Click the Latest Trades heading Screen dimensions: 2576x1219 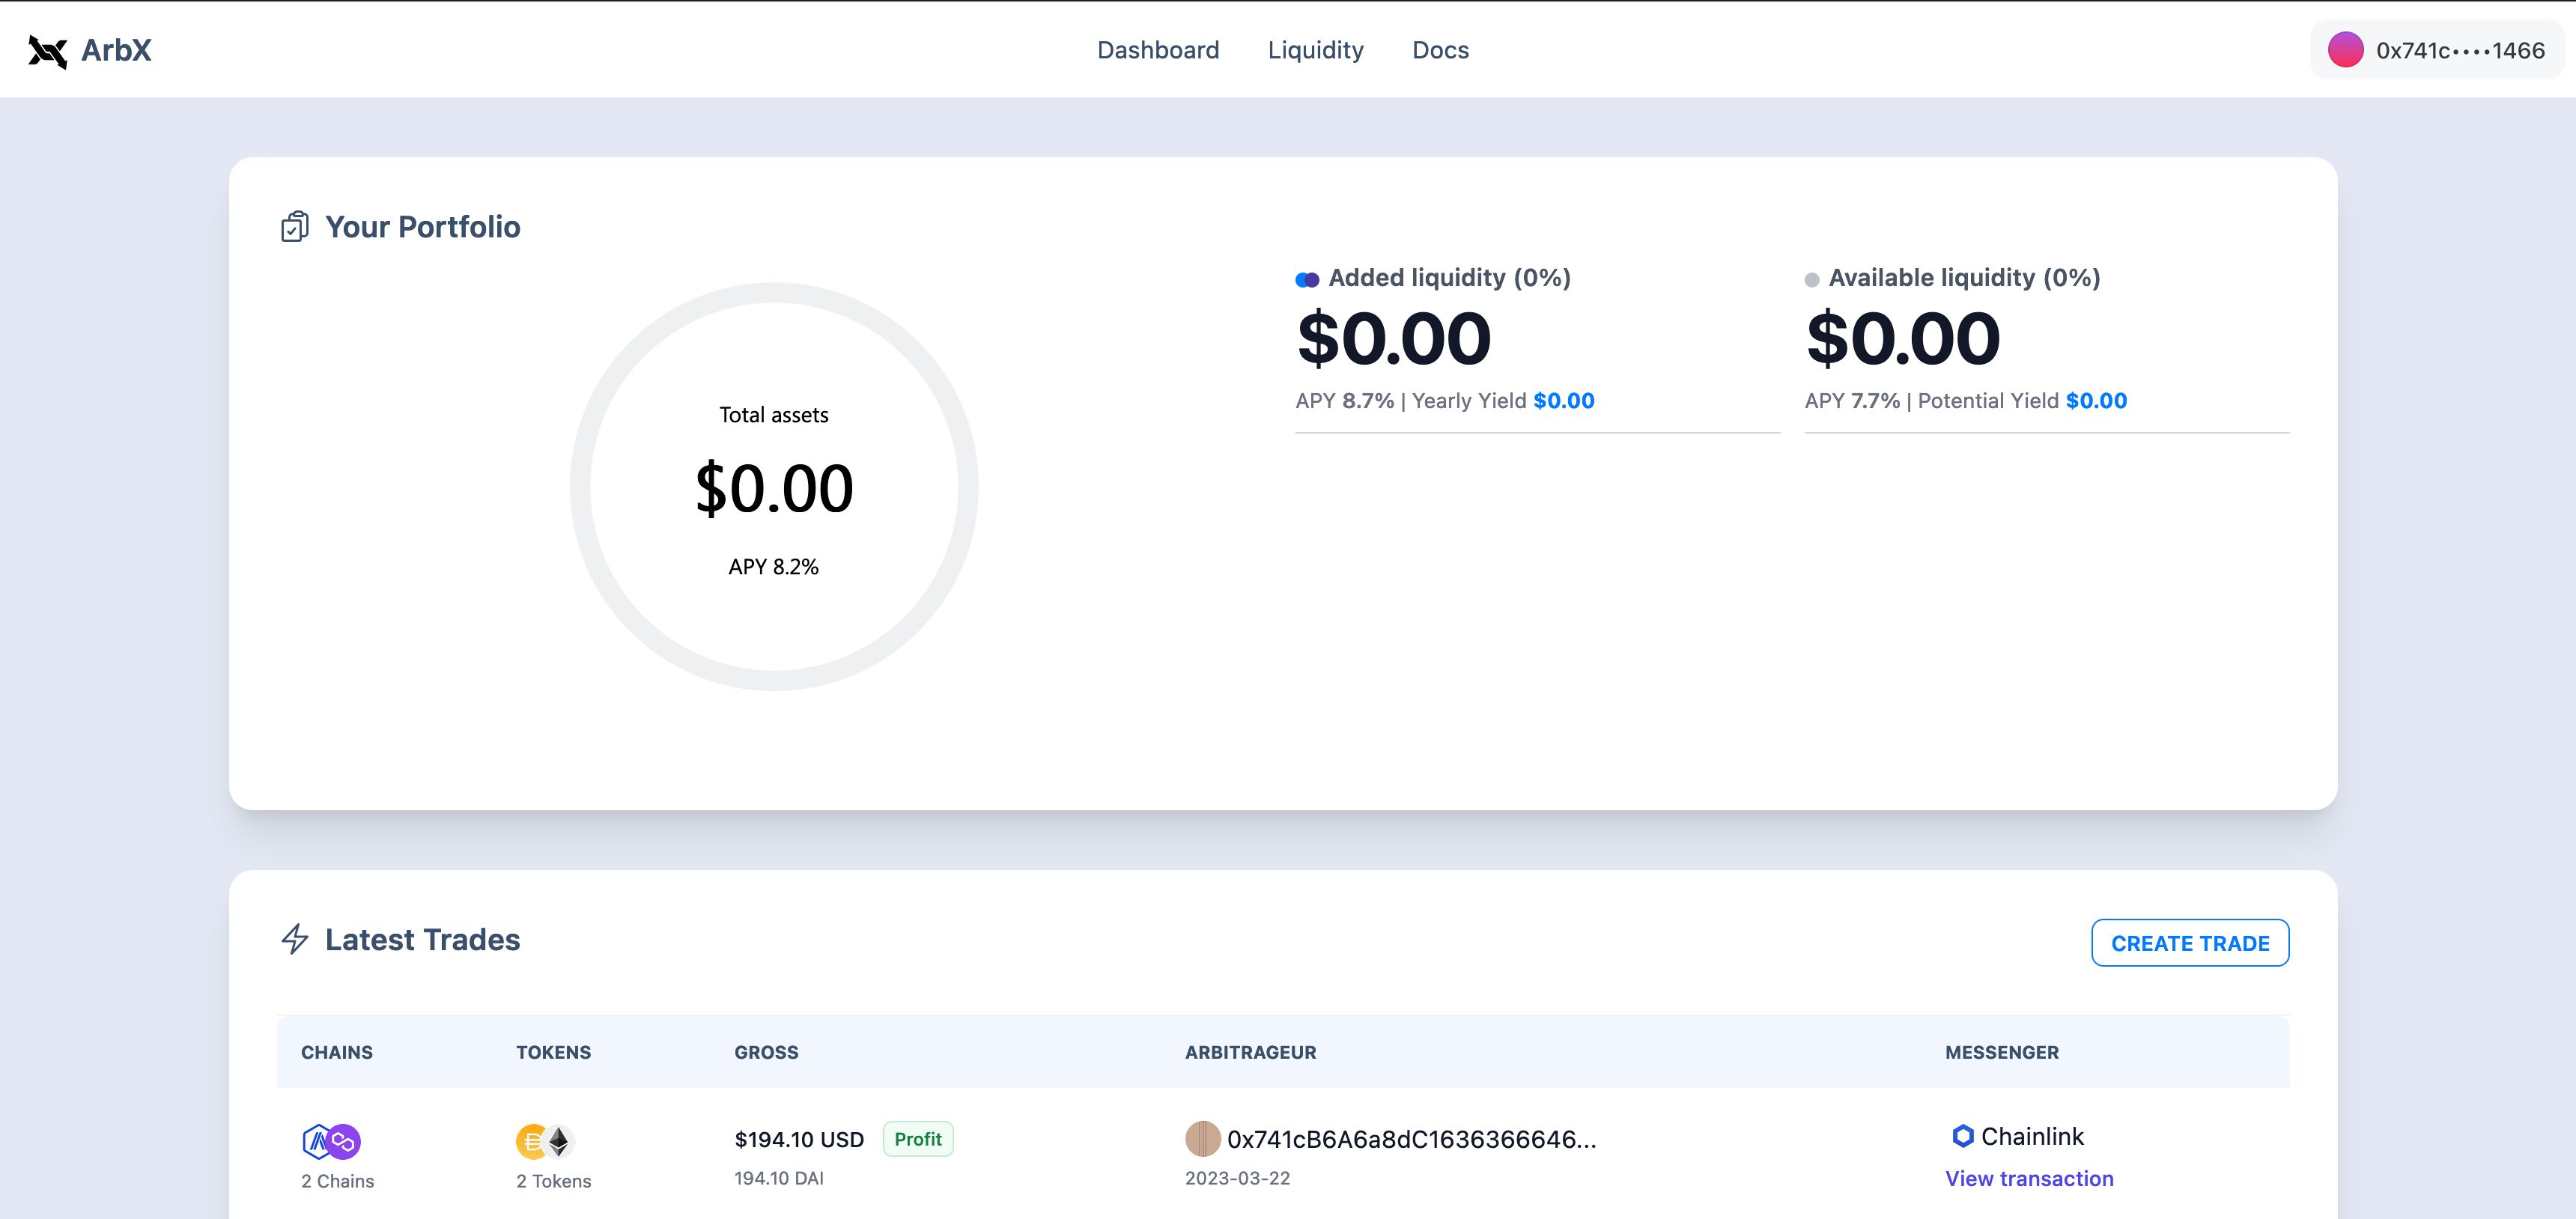point(422,940)
